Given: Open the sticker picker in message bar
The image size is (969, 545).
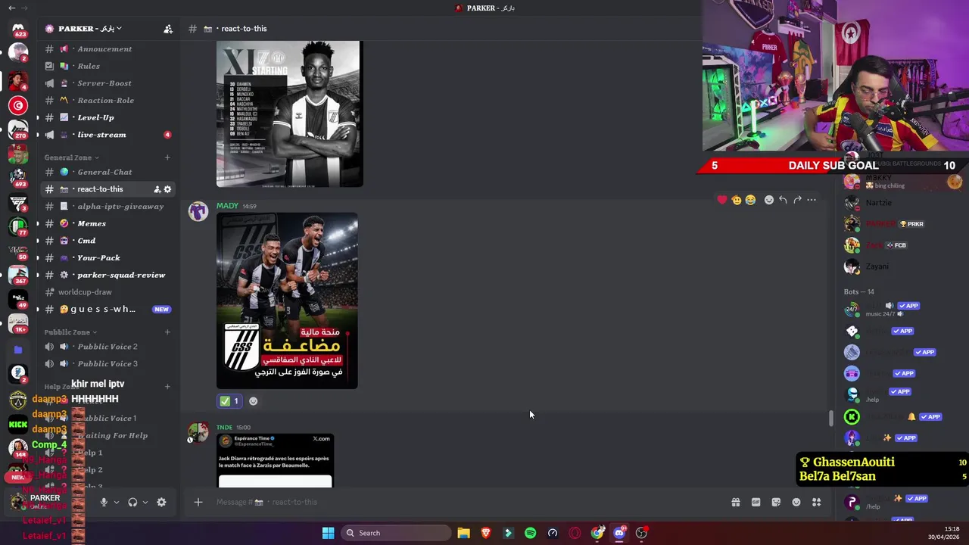Looking at the screenshot, I should (x=776, y=502).
